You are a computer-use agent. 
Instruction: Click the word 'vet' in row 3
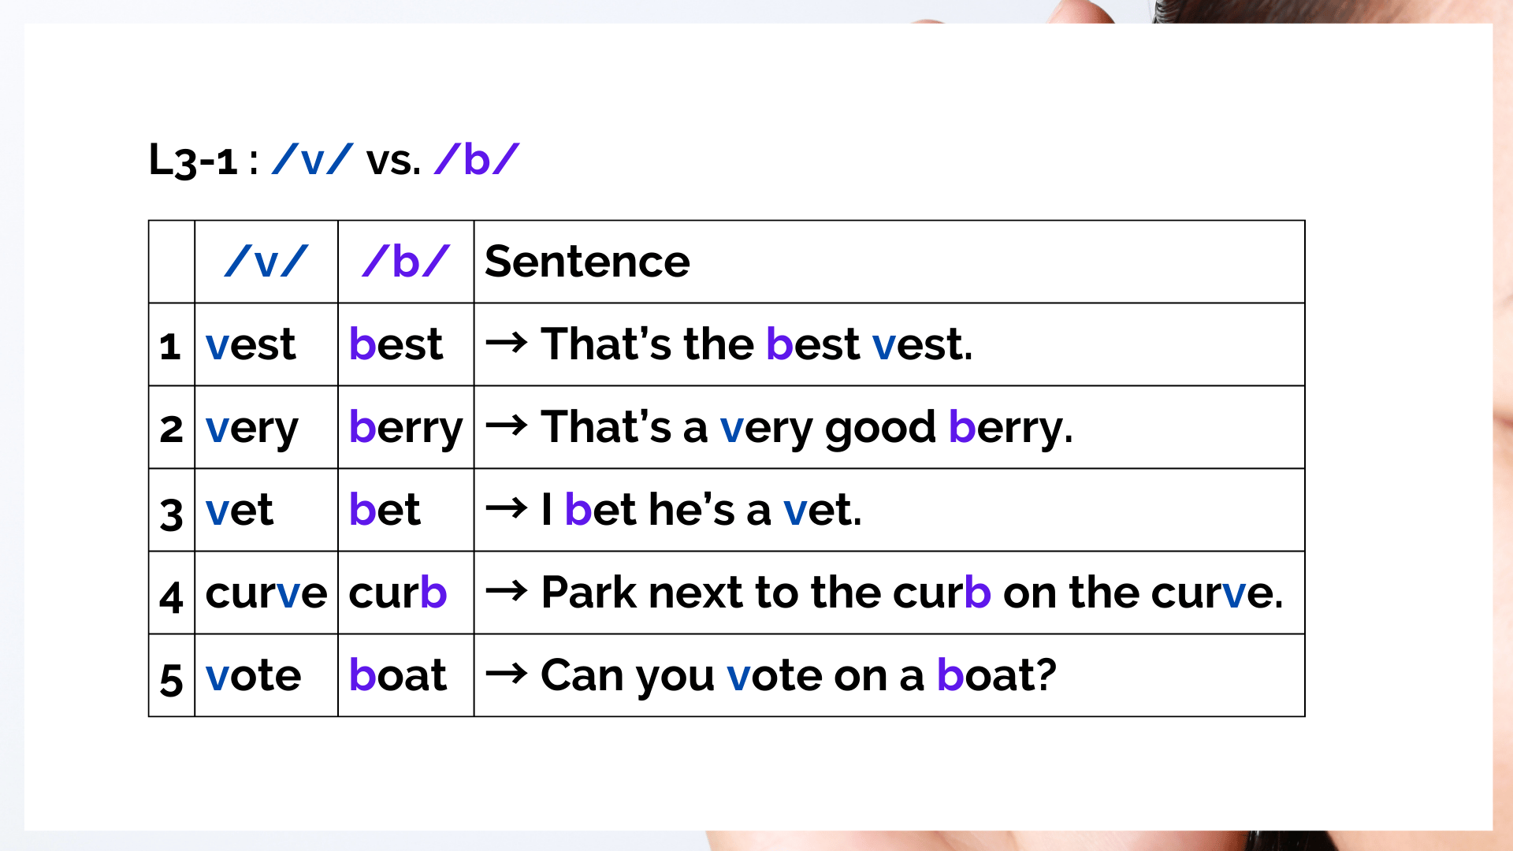(240, 511)
